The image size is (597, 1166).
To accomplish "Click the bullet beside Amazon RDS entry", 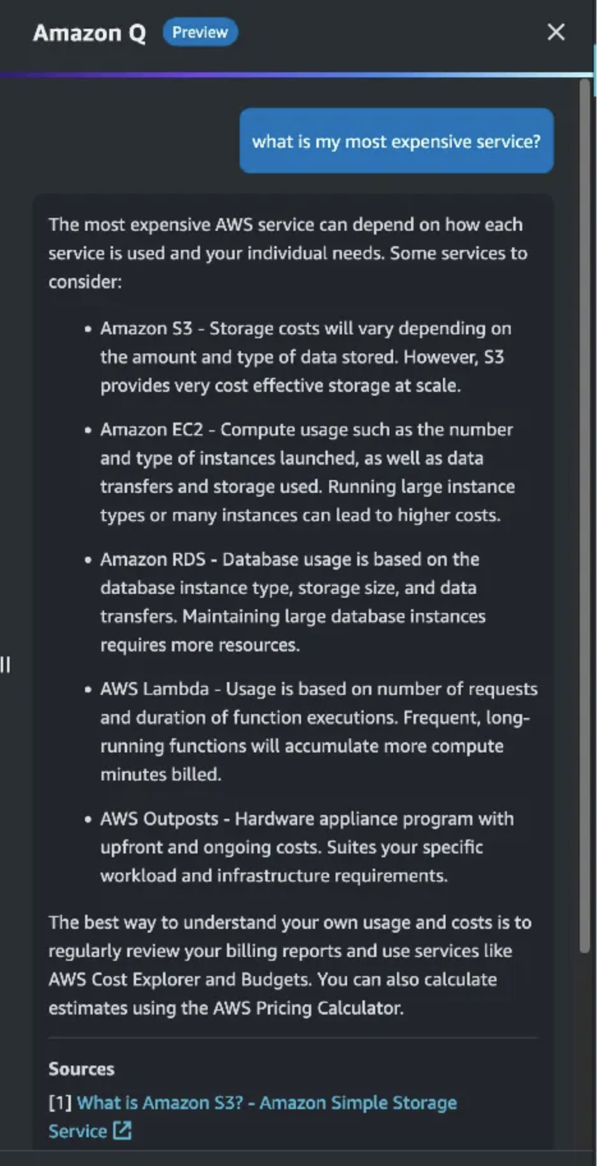I will (x=88, y=559).
